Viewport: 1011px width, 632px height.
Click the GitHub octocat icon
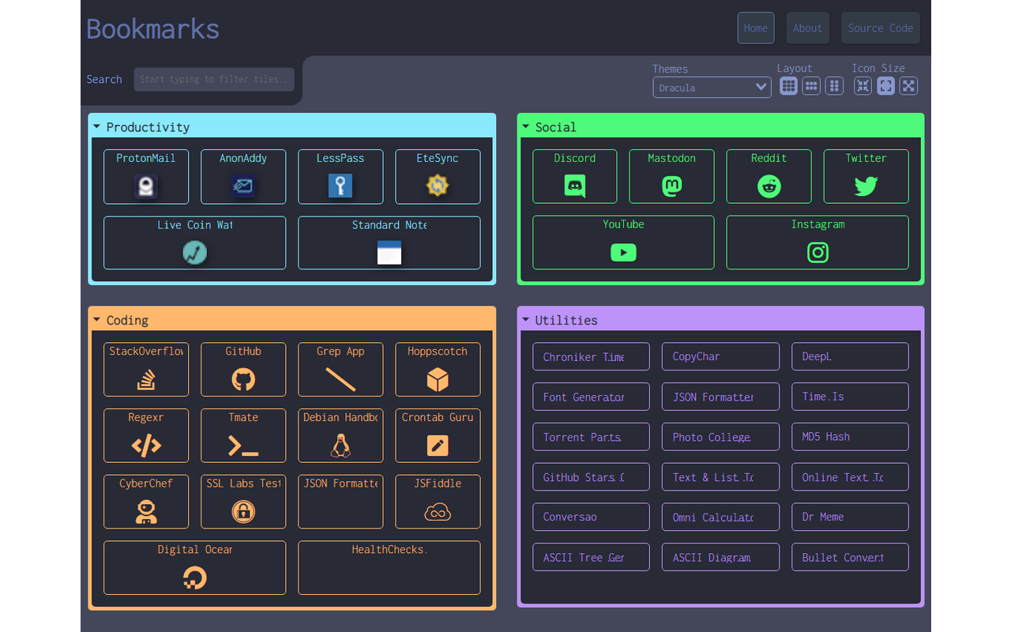click(243, 380)
